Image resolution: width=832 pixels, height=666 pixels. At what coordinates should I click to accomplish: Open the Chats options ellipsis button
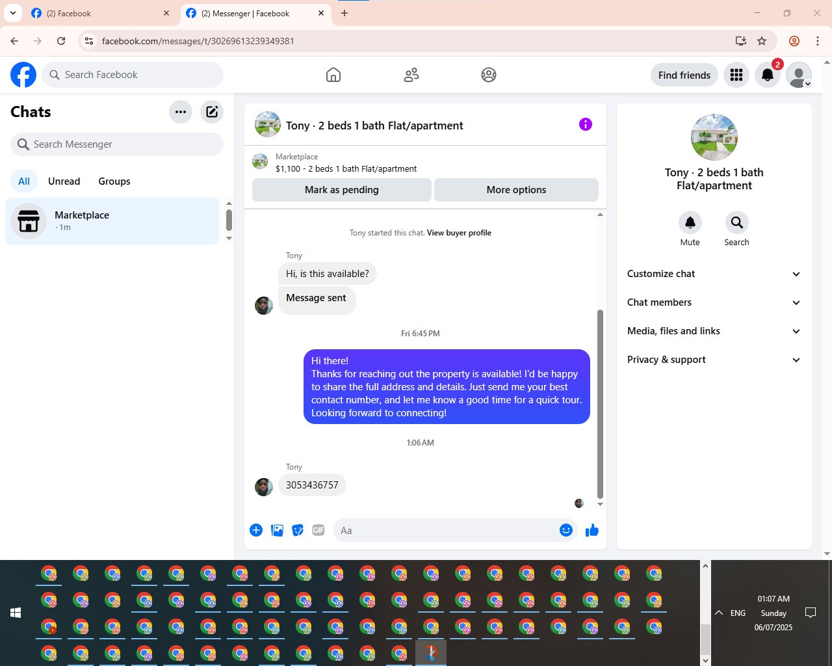[x=181, y=112]
